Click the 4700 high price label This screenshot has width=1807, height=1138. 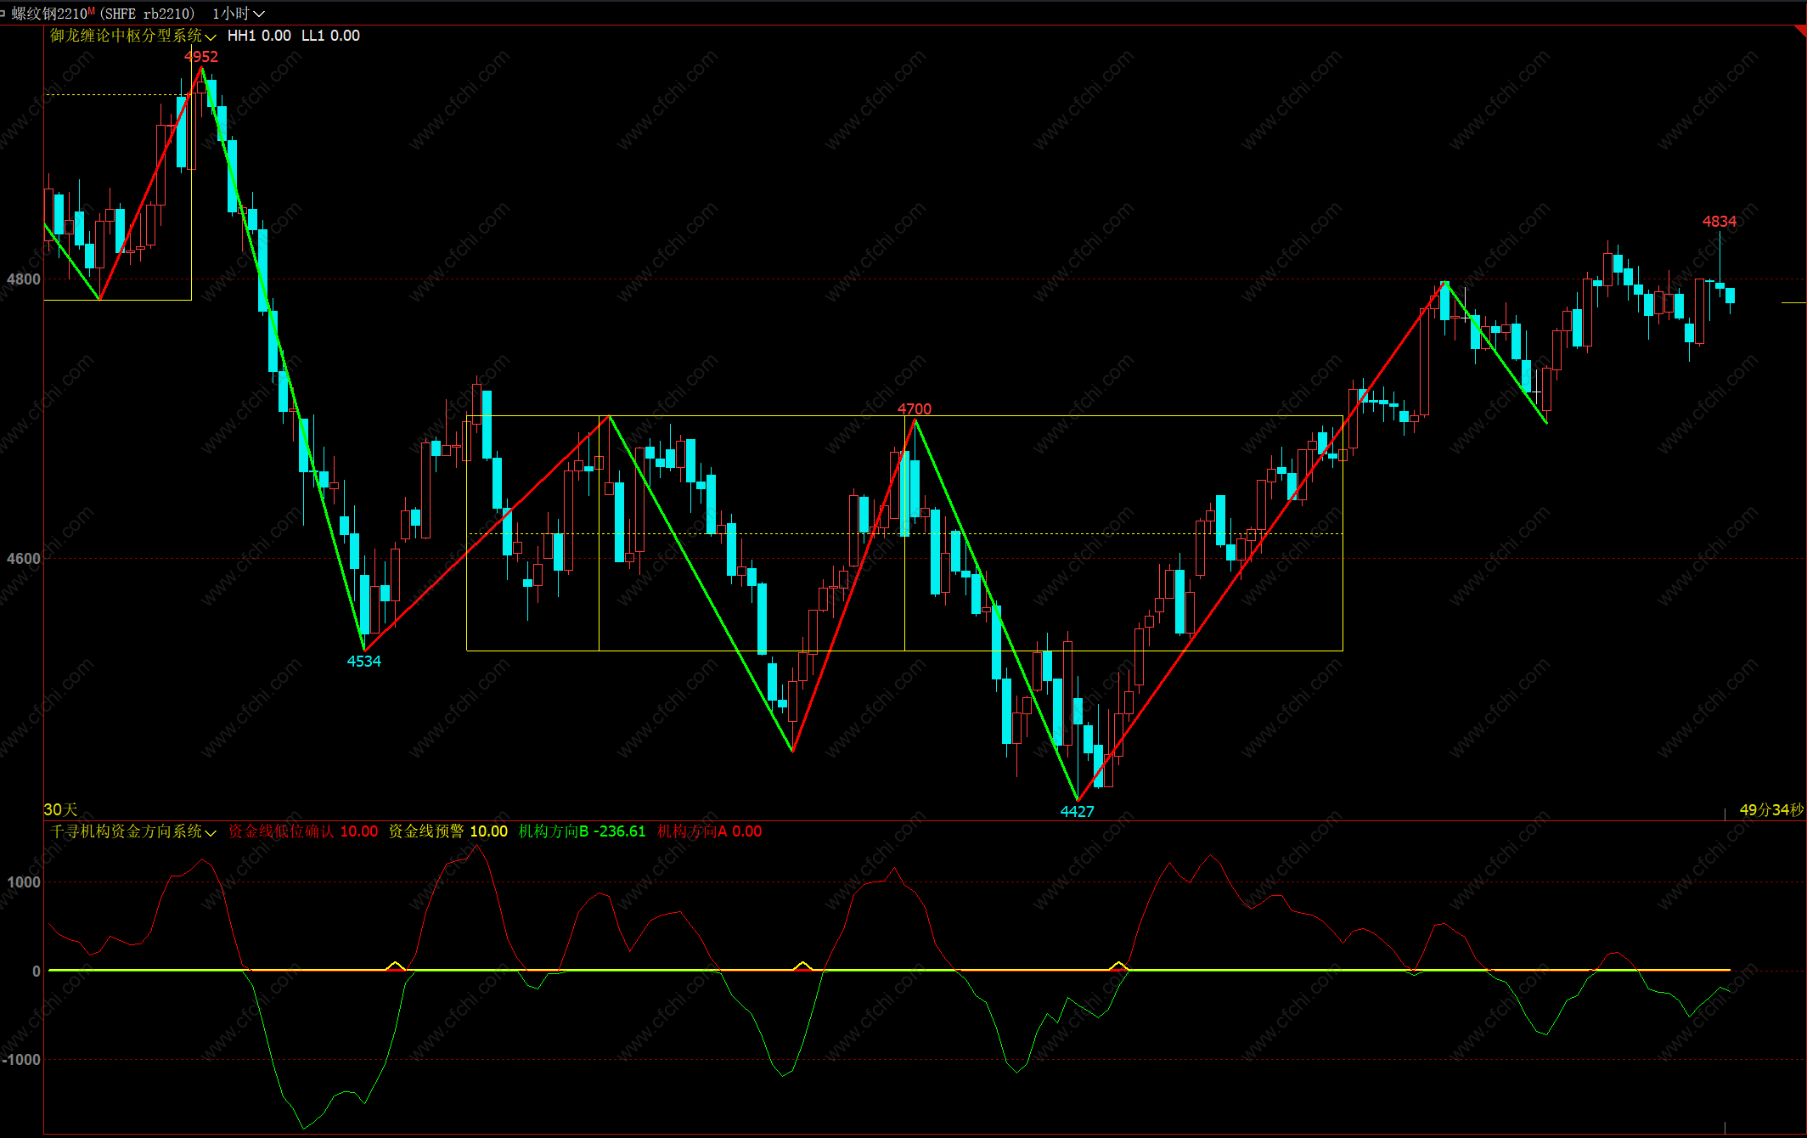915,409
